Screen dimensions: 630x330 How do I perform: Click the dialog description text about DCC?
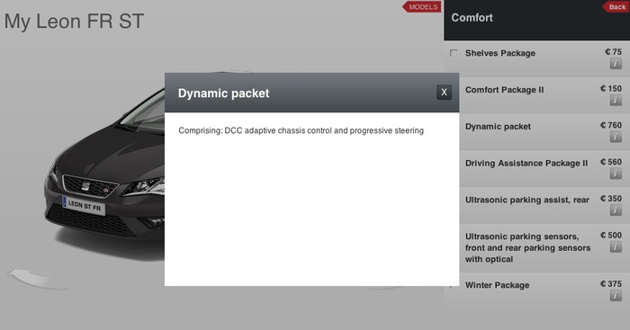click(301, 130)
